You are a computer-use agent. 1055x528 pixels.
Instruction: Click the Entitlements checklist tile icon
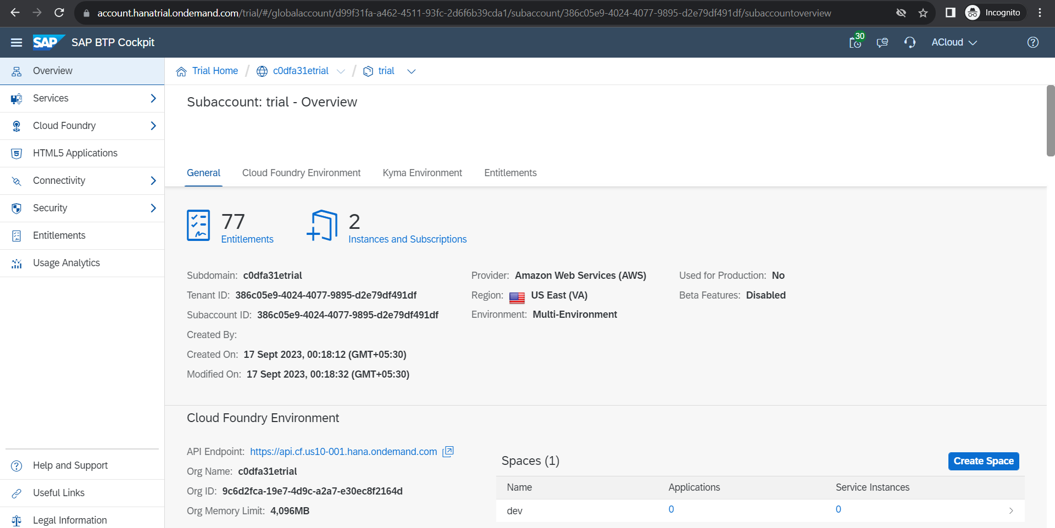pos(198,225)
